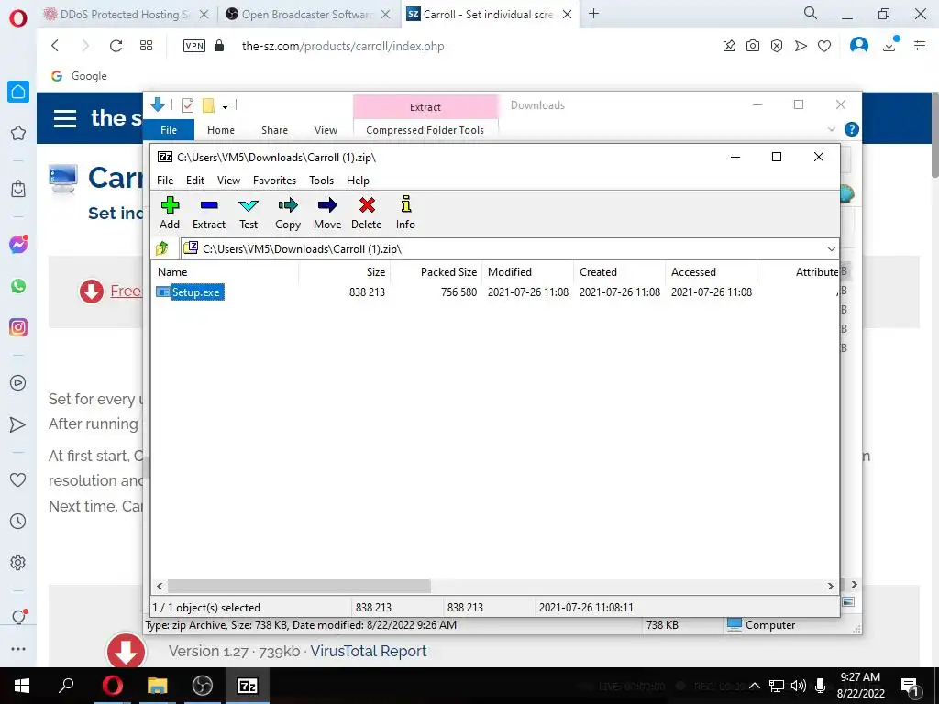This screenshot has width=939, height=704.
Task: Open the website hamburger menu
Action: click(65, 118)
